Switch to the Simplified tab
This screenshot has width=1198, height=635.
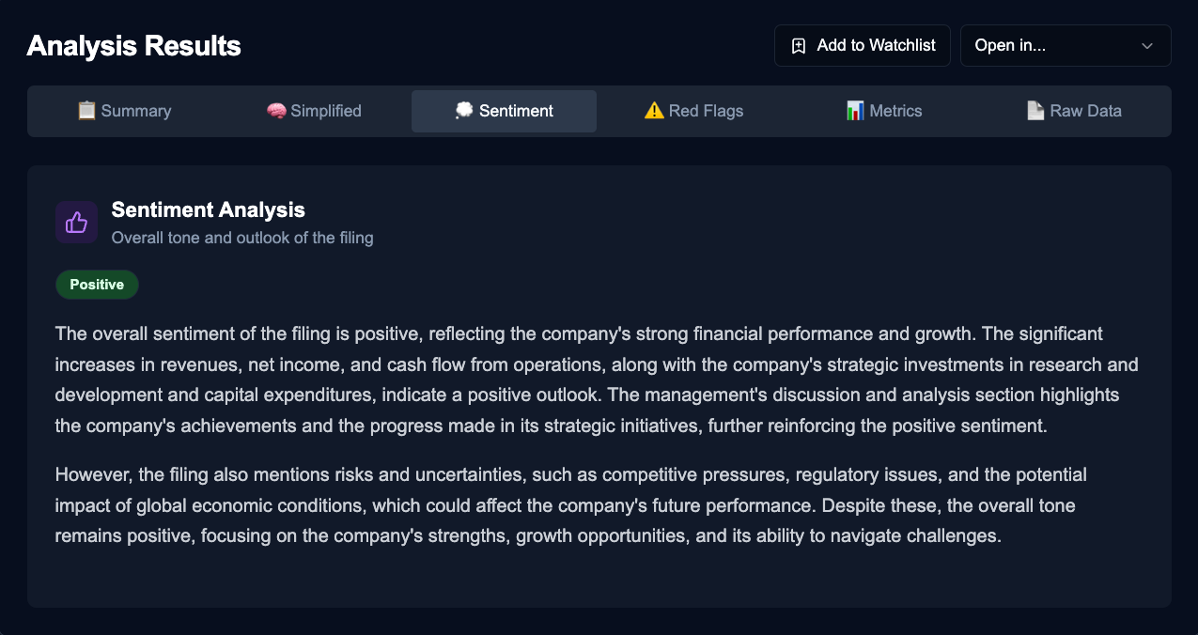coord(313,110)
